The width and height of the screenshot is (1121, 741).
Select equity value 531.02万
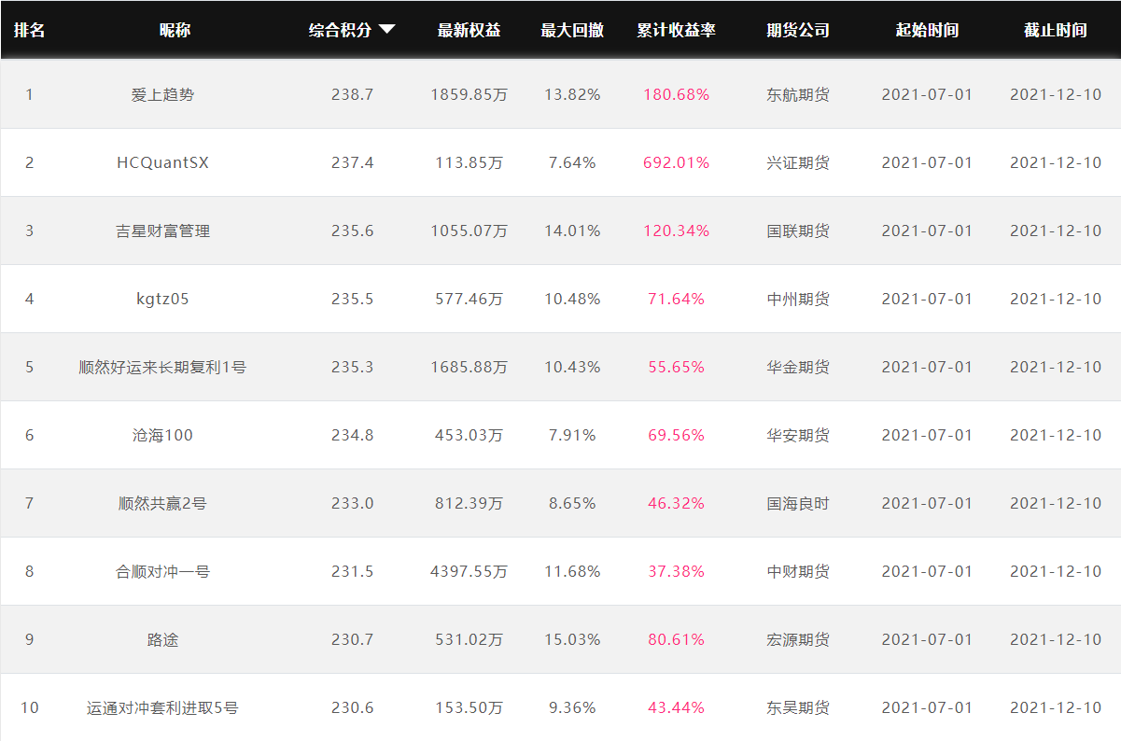(469, 639)
